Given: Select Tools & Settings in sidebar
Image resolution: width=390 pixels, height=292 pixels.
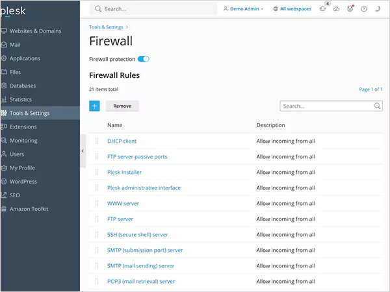Looking at the screenshot, I should point(40,113).
